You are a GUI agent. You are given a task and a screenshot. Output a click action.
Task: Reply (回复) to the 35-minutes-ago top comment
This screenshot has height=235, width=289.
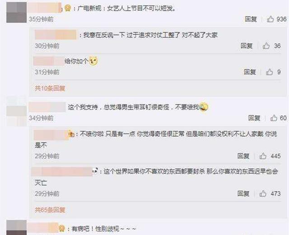tap(251, 19)
